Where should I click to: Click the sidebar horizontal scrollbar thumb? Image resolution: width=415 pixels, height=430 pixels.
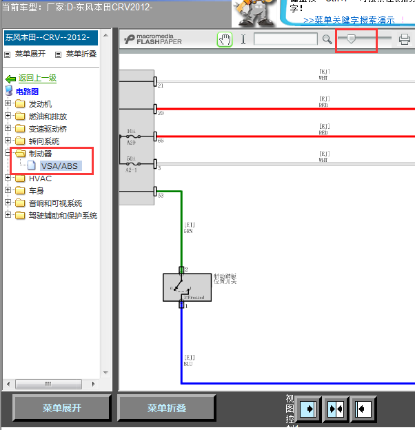point(48,384)
